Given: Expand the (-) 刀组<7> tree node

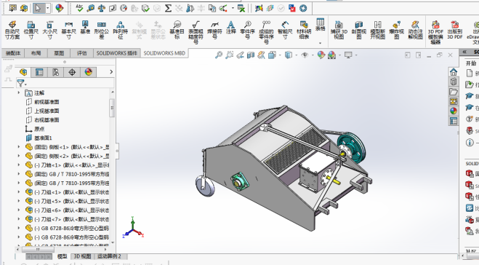Looking at the screenshot, I should (x=19, y=219).
